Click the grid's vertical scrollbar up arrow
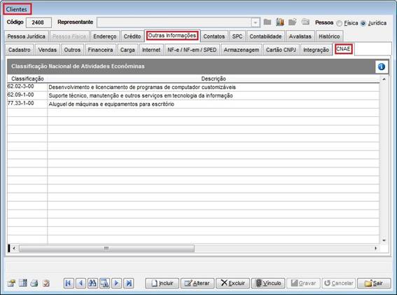This screenshot has width=397, height=295. [384, 79]
